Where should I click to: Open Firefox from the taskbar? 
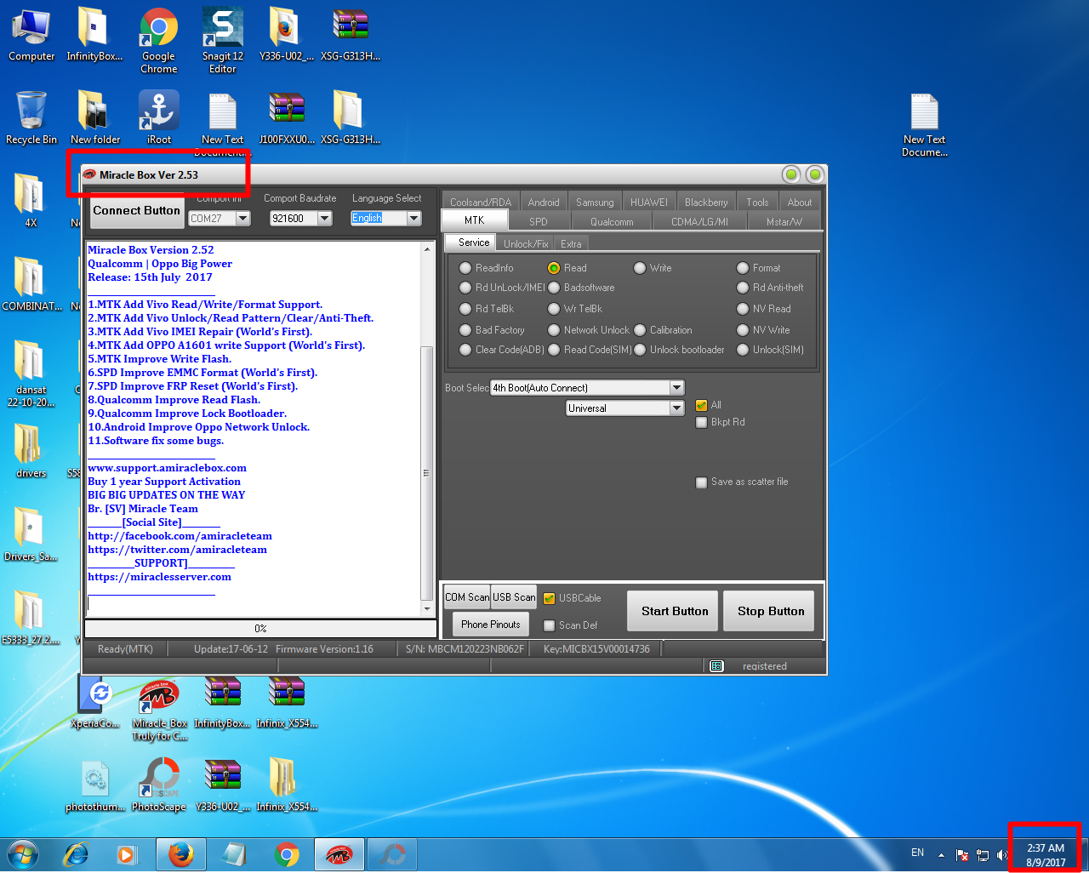click(x=180, y=854)
